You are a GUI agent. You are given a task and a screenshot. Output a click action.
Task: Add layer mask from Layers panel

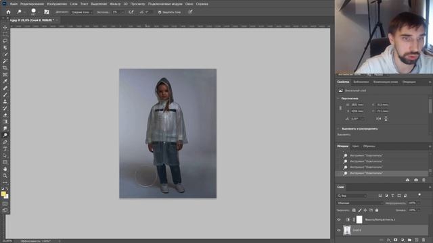[x=395, y=240]
